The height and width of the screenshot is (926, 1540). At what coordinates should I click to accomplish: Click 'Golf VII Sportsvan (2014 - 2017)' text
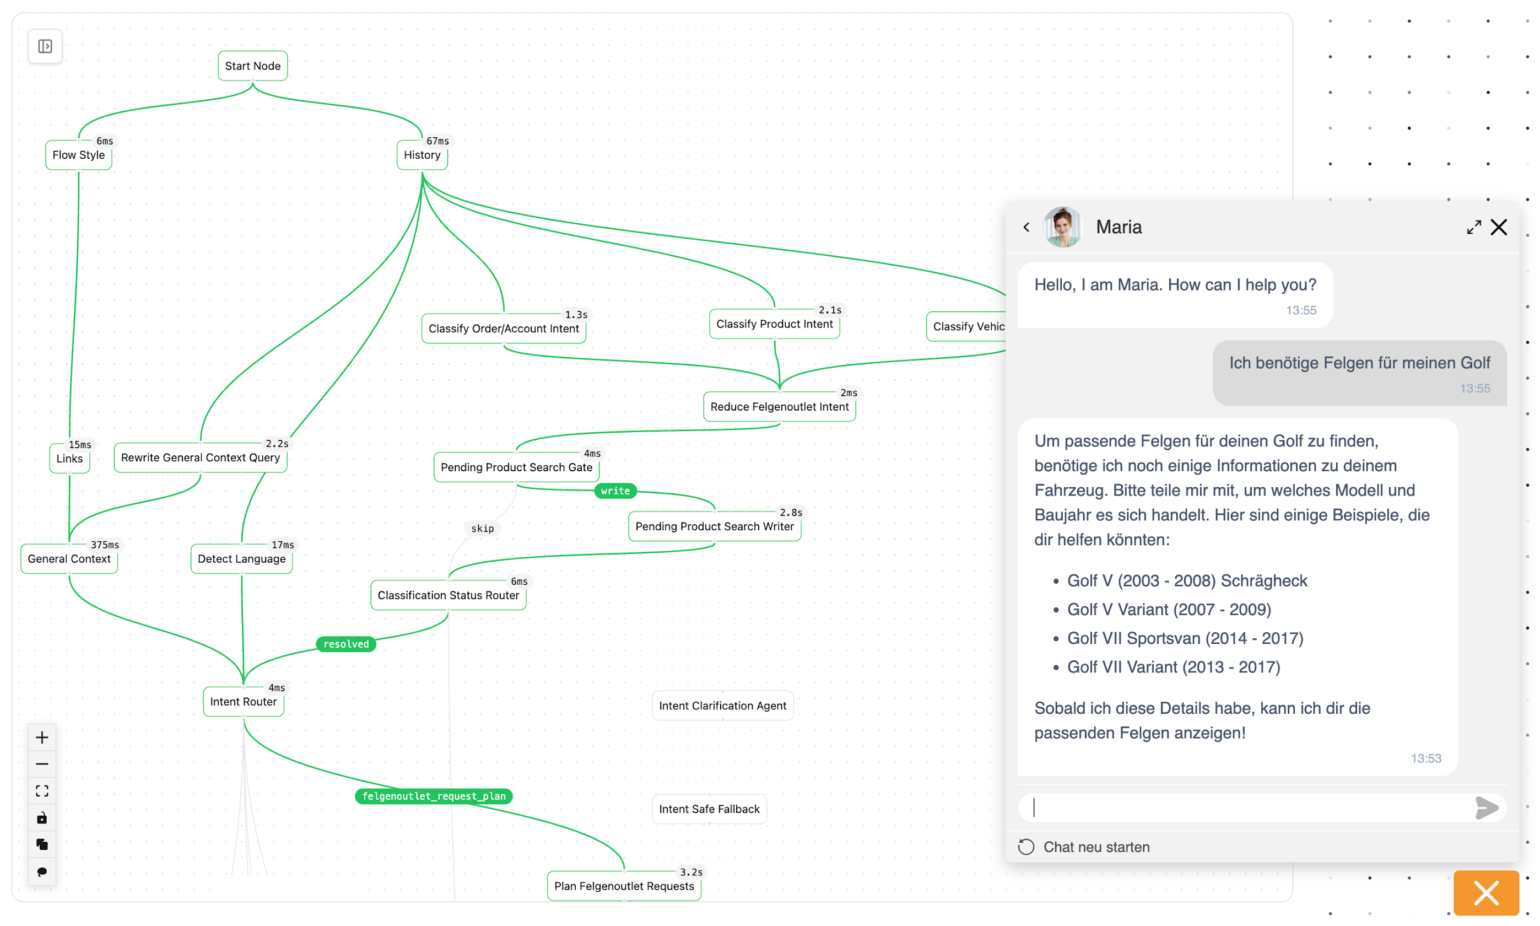pyautogui.click(x=1185, y=638)
